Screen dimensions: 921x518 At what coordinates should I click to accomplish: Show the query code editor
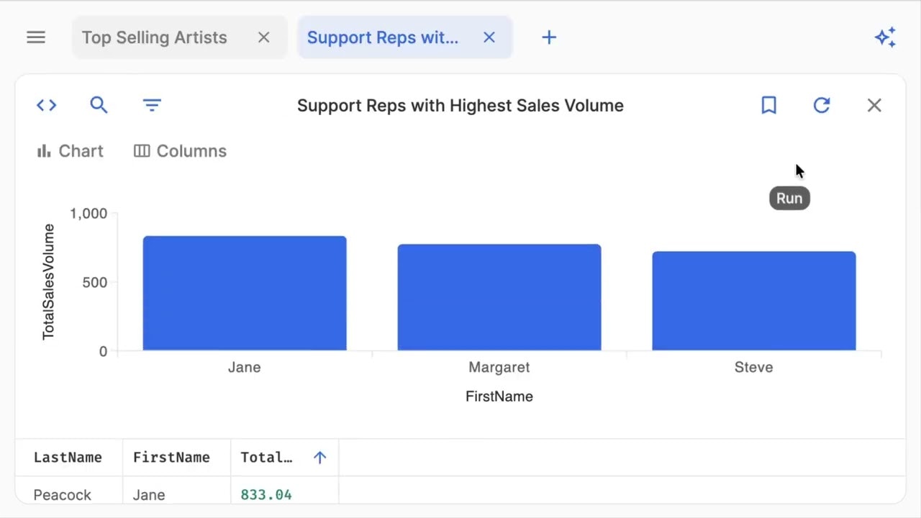[47, 106]
